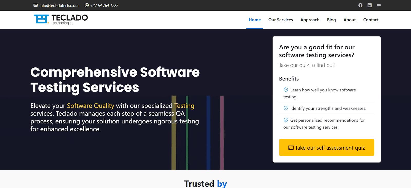411x188 pixels.
Task: Click 'Learn how well you know software' text
Action: [x=323, y=90]
